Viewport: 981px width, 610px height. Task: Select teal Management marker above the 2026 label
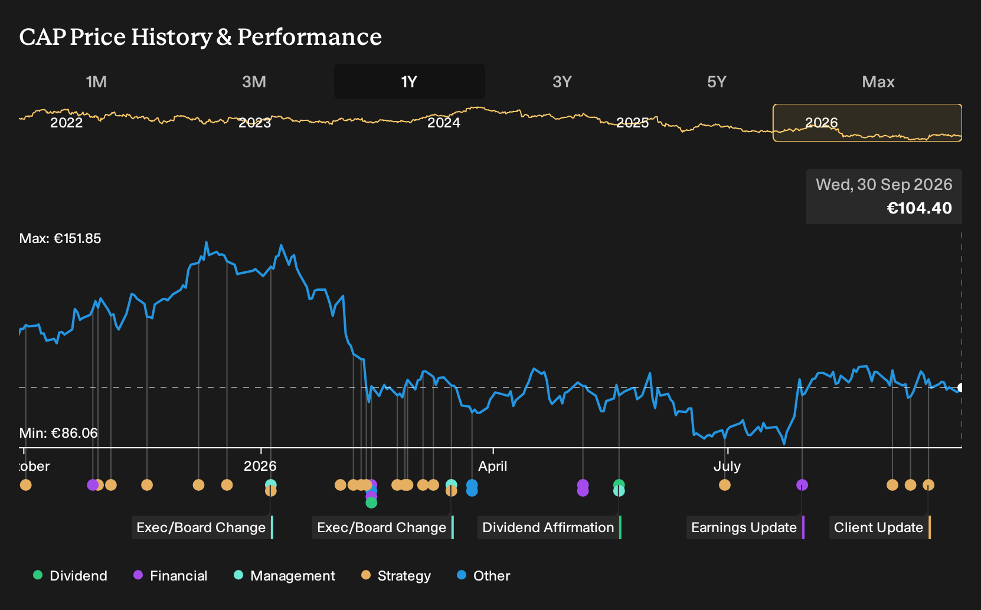[x=271, y=484]
